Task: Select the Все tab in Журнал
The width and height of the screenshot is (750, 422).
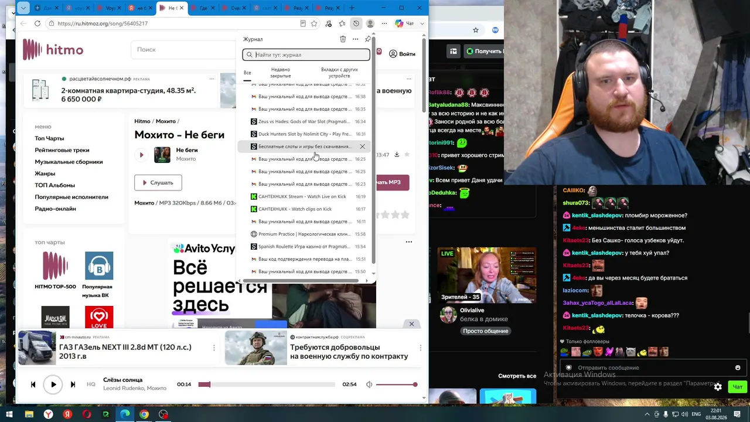Action: click(247, 73)
